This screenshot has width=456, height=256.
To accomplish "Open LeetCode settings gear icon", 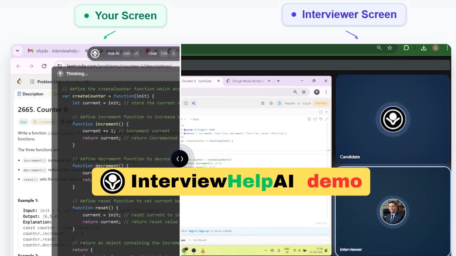I will click(271, 103).
